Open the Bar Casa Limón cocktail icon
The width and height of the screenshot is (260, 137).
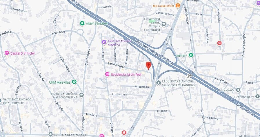tap(177, 6)
